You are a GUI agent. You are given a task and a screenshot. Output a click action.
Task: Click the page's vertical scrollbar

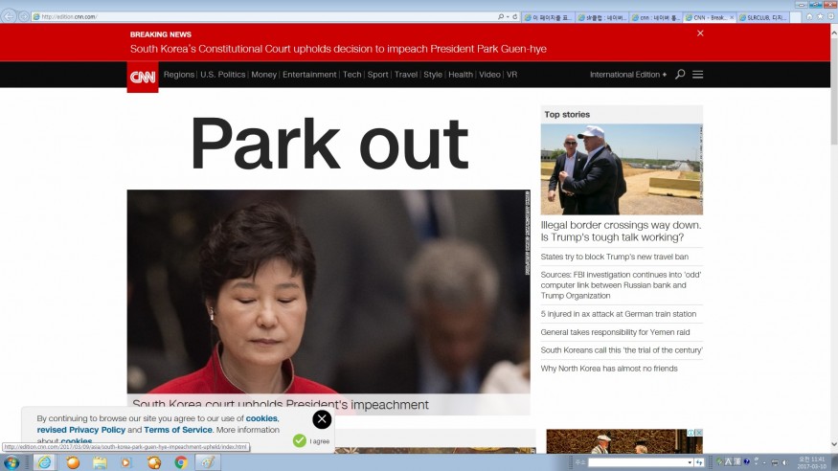(833, 239)
